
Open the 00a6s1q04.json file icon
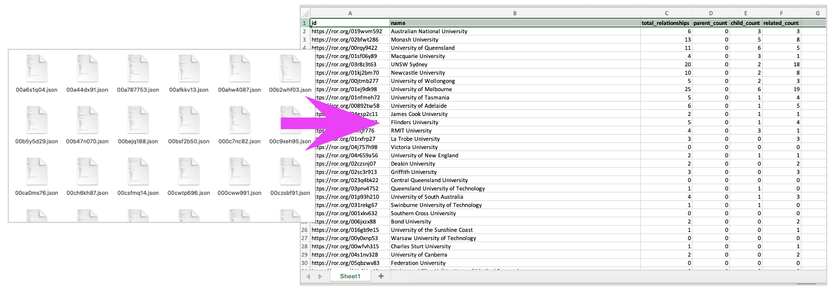[x=37, y=69]
